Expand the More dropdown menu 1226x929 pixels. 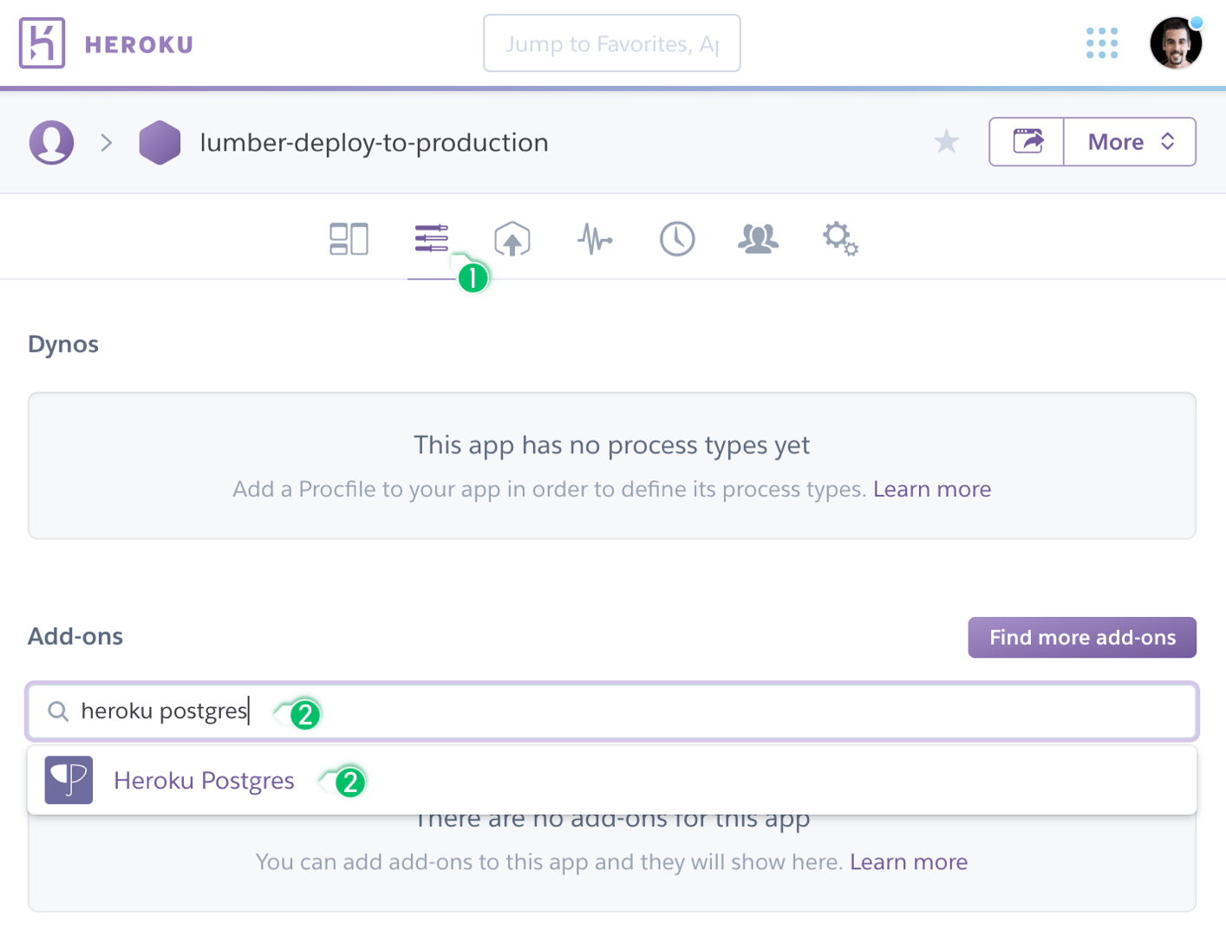1131,141
